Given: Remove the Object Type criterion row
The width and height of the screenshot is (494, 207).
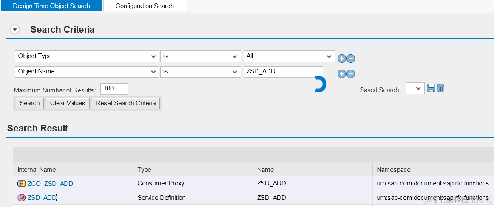Looking at the screenshot, I should pyautogui.click(x=351, y=59).
